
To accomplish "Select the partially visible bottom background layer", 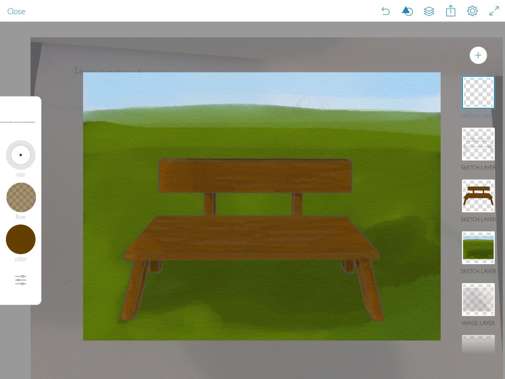I will (478, 344).
